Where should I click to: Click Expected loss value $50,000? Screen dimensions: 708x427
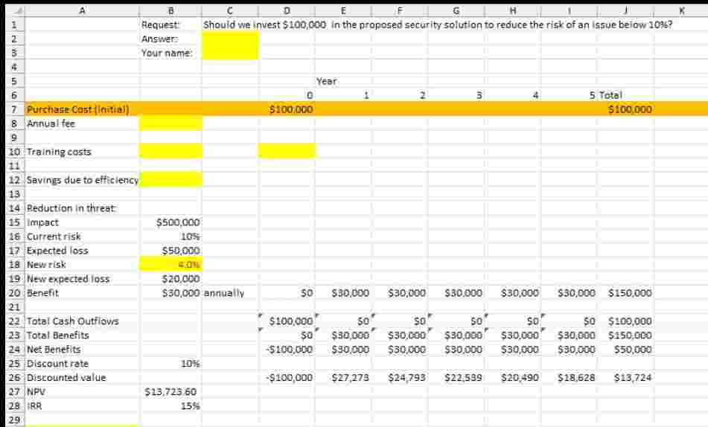click(x=181, y=251)
